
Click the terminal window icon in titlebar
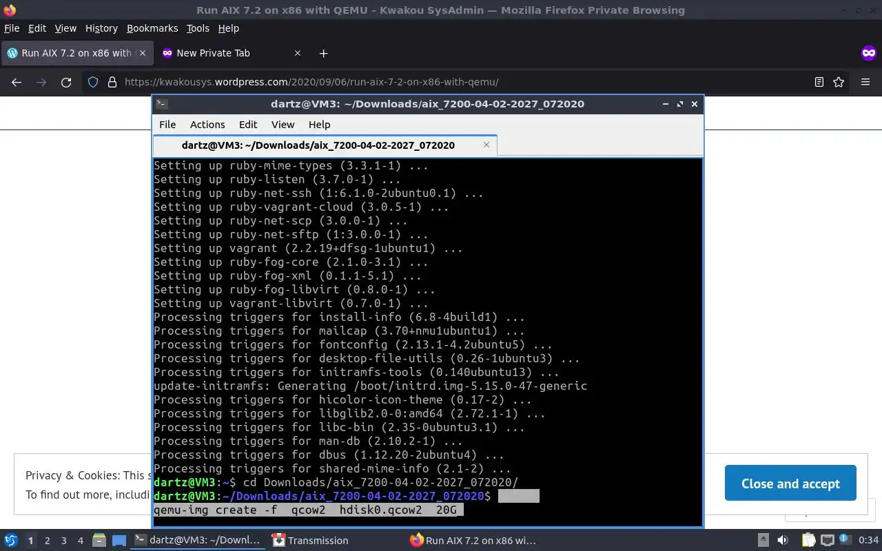[x=161, y=104]
